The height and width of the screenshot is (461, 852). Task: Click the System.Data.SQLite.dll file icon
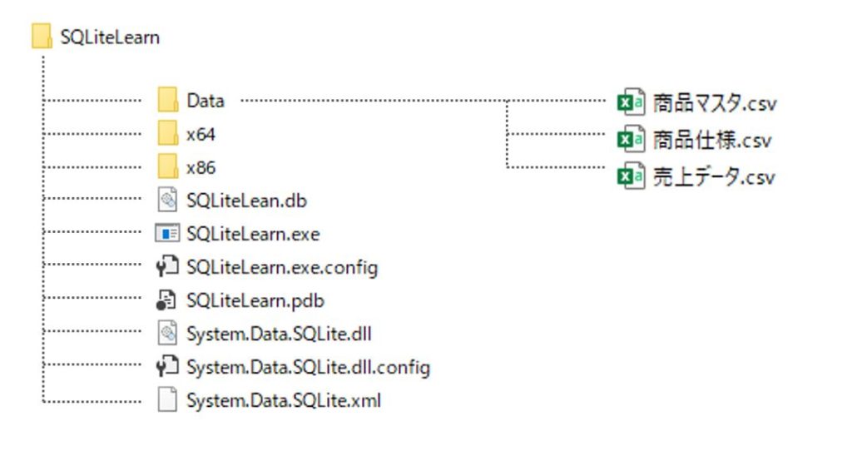click(x=167, y=333)
